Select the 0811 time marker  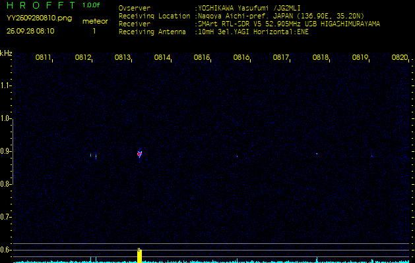click(44, 58)
